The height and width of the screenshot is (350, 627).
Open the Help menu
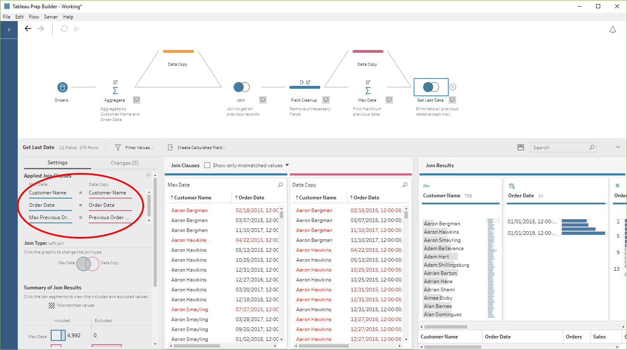pos(68,17)
